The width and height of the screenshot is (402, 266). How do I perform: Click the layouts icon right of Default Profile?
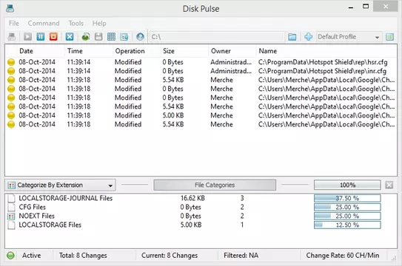(x=389, y=37)
